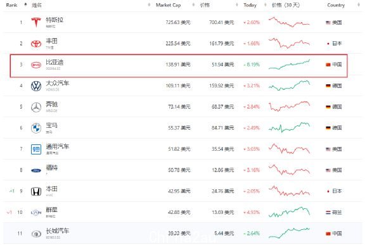Sort table by Rank column
Screen dimensions: 365x245
pyautogui.click(x=11, y=5)
